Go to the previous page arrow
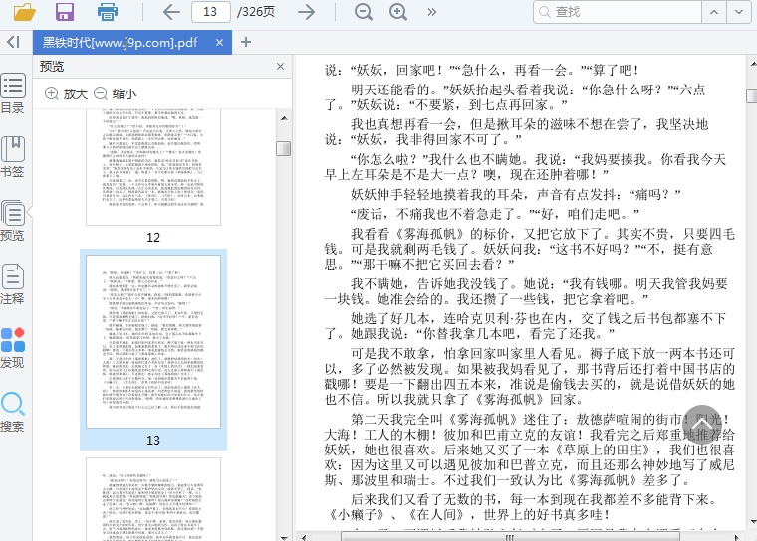757x541 pixels. point(171,12)
